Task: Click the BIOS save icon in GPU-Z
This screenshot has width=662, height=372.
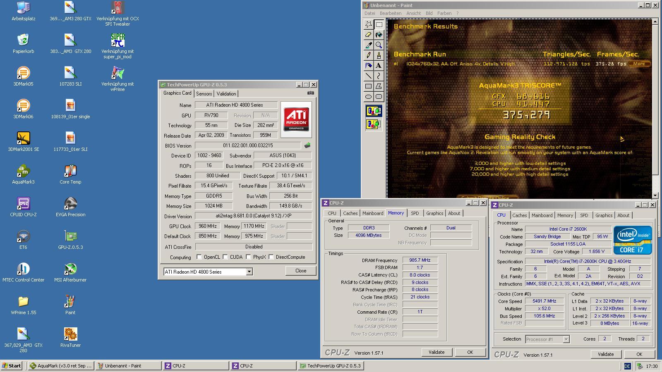Action: (x=307, y=145)
